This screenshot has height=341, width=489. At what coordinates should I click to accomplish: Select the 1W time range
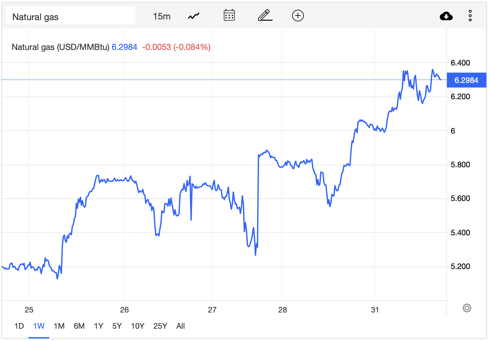(x=39, y=326)
